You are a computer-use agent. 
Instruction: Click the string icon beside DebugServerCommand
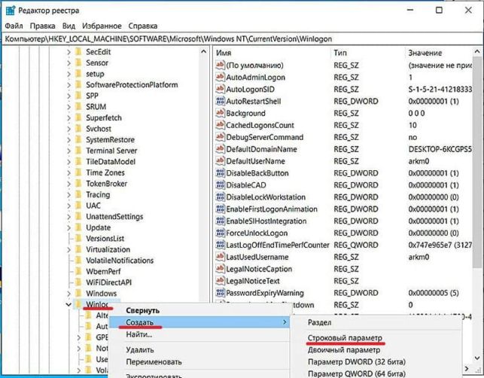click(x=220, y=137)
